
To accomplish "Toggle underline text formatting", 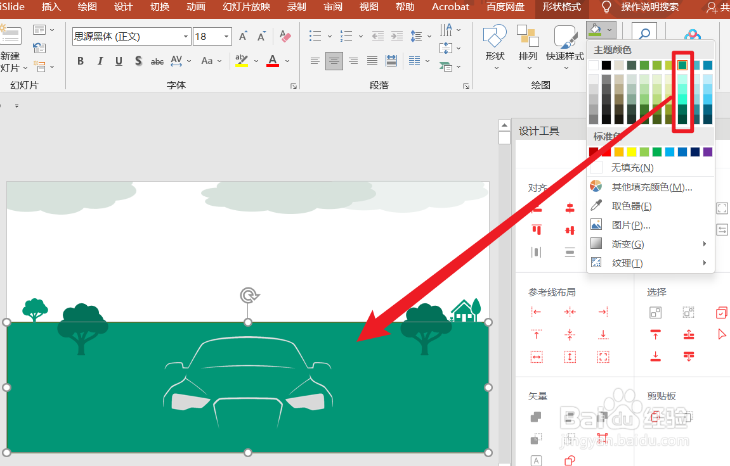I will coord(119,61).
